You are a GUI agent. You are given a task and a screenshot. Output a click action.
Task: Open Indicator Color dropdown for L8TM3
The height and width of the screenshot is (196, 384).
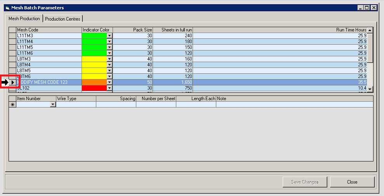pyautogui.click(x=109, y=59)
